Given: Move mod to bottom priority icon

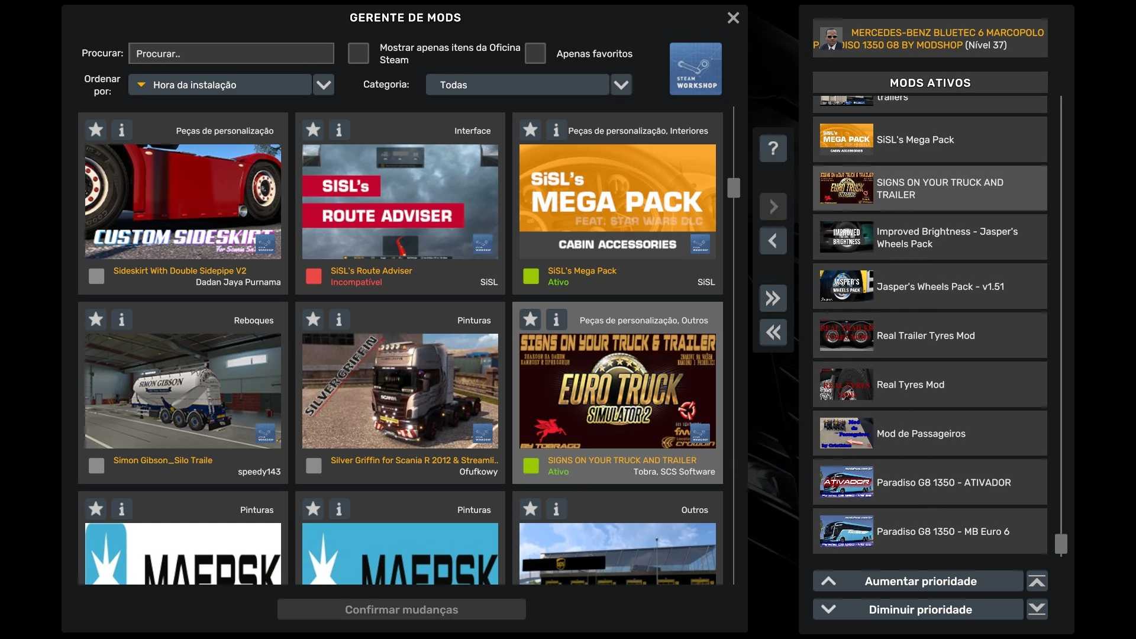Looking at the screenshot, I should 1037,609.
